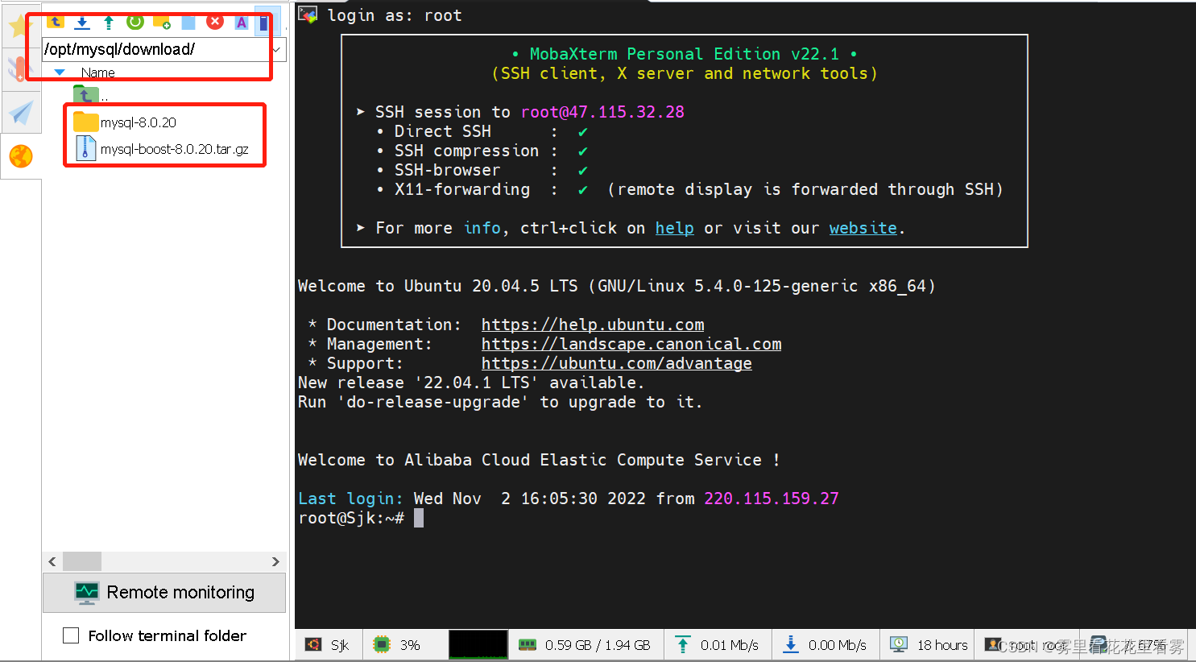Click the root@47.115.32.28 session text
The height and width of the screenshot is (662, 1196).
tap(602, 112)
